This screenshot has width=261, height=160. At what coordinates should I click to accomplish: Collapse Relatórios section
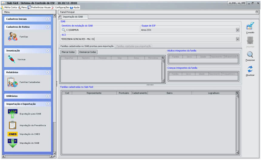click(x=47, y=72)
